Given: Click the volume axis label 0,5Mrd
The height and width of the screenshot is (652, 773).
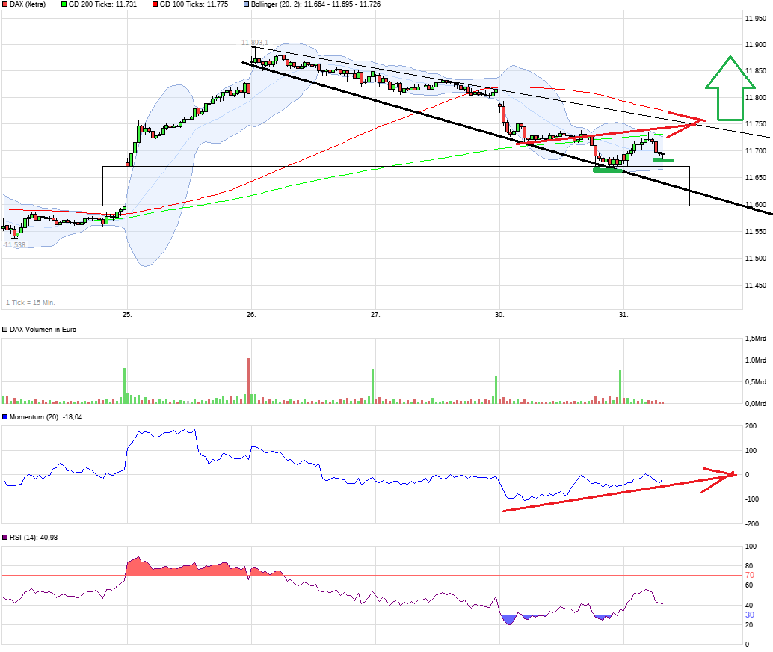Looking at the screenshot, I should click(x=756, y=382).
